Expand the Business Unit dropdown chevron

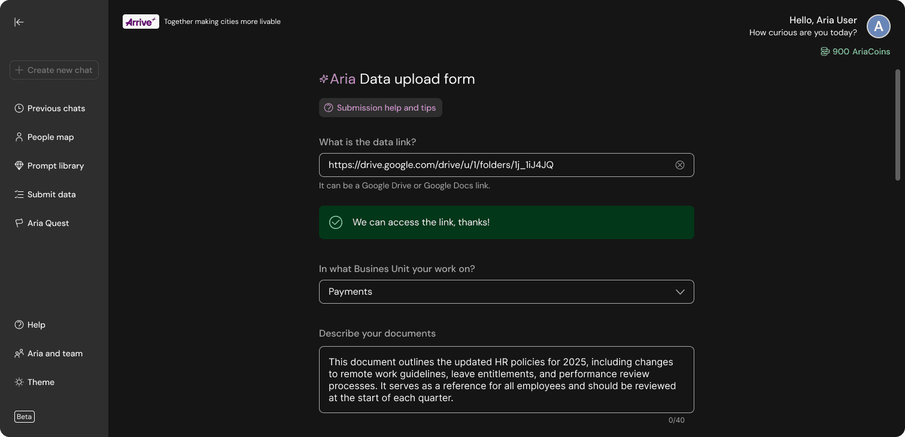pos(680,292)
